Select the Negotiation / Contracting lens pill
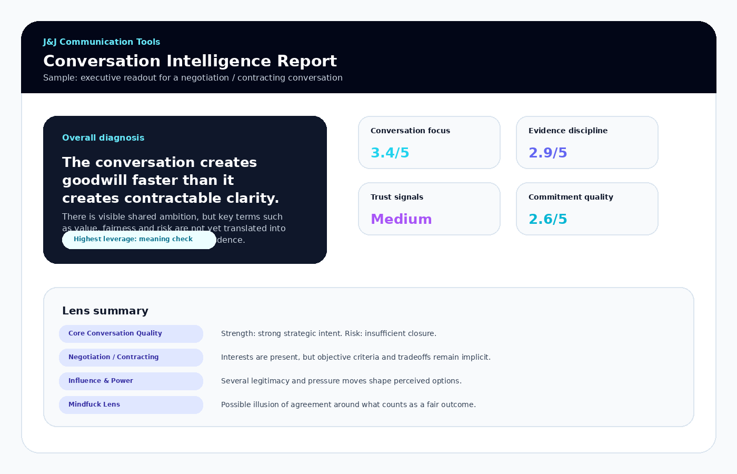Image resolution: width=737 pixels, height=474 pixels. coord(131,358)
